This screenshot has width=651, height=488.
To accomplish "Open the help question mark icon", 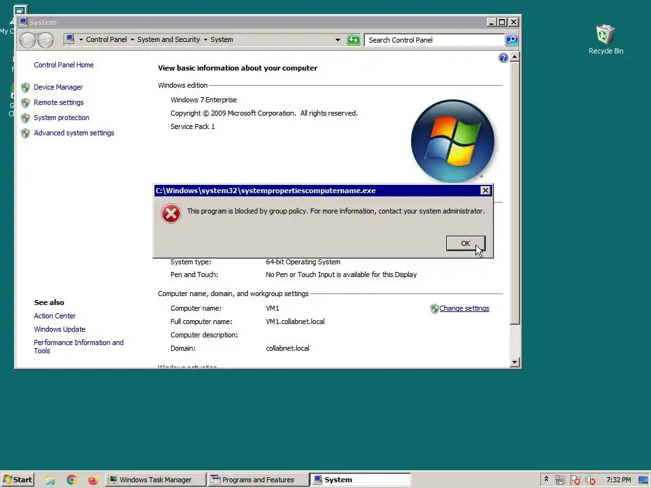I will coord(504,58).
